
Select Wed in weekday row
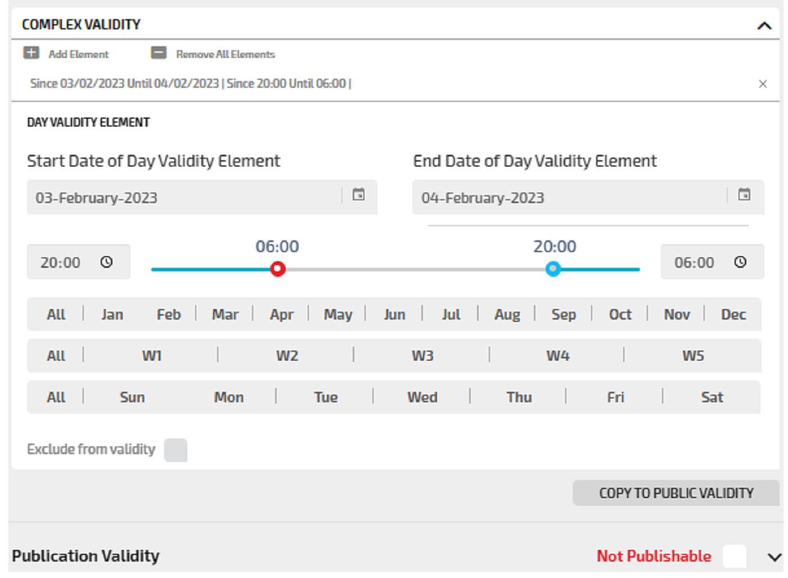pyautogui.click(x=422, y=397)
